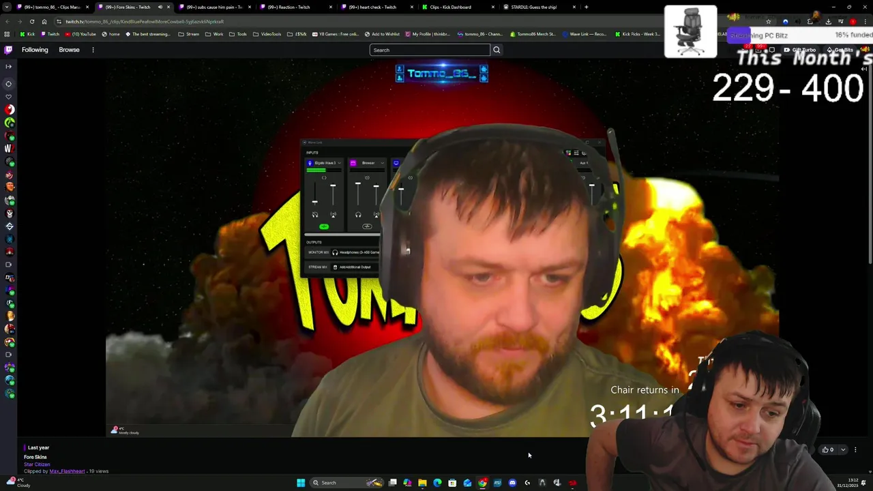The width and height of the screenshot is (873, 491).
Task: Click the Get Bits button
Action: click(x=840, y=50)
